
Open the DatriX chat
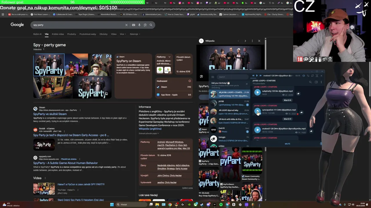point(229,130)
